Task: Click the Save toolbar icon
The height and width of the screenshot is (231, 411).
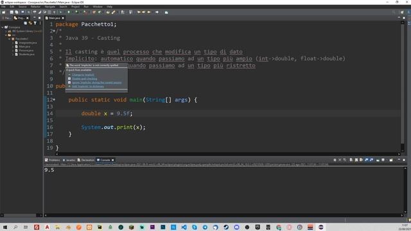Action: tap(12, 12)
